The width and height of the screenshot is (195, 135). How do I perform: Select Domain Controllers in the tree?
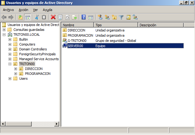click(x=33, y=49)
